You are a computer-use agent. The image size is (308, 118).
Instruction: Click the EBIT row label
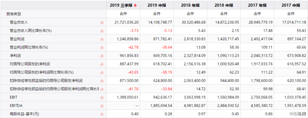13,97
